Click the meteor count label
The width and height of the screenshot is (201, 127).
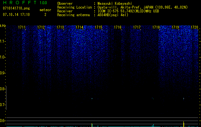coord(45,10)
